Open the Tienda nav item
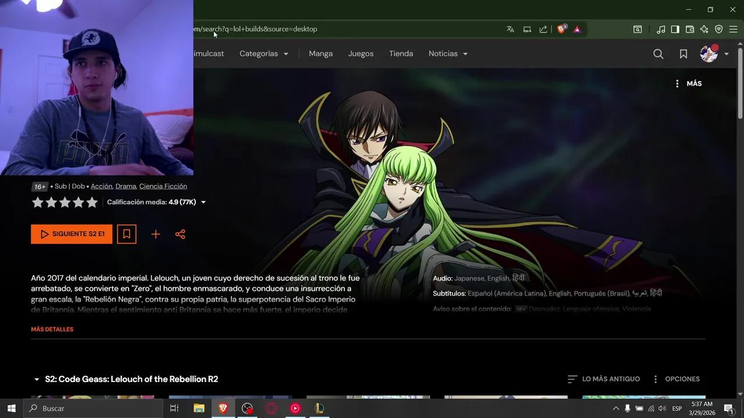Image resolution: width=744 pixels, height=418 pixels. pos(401,53)
